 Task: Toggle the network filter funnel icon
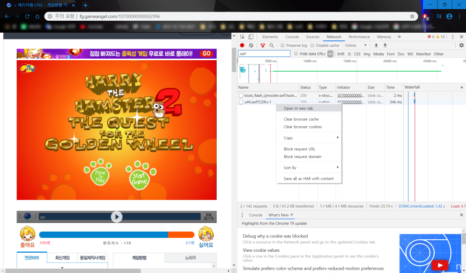[x=263, y=45]
